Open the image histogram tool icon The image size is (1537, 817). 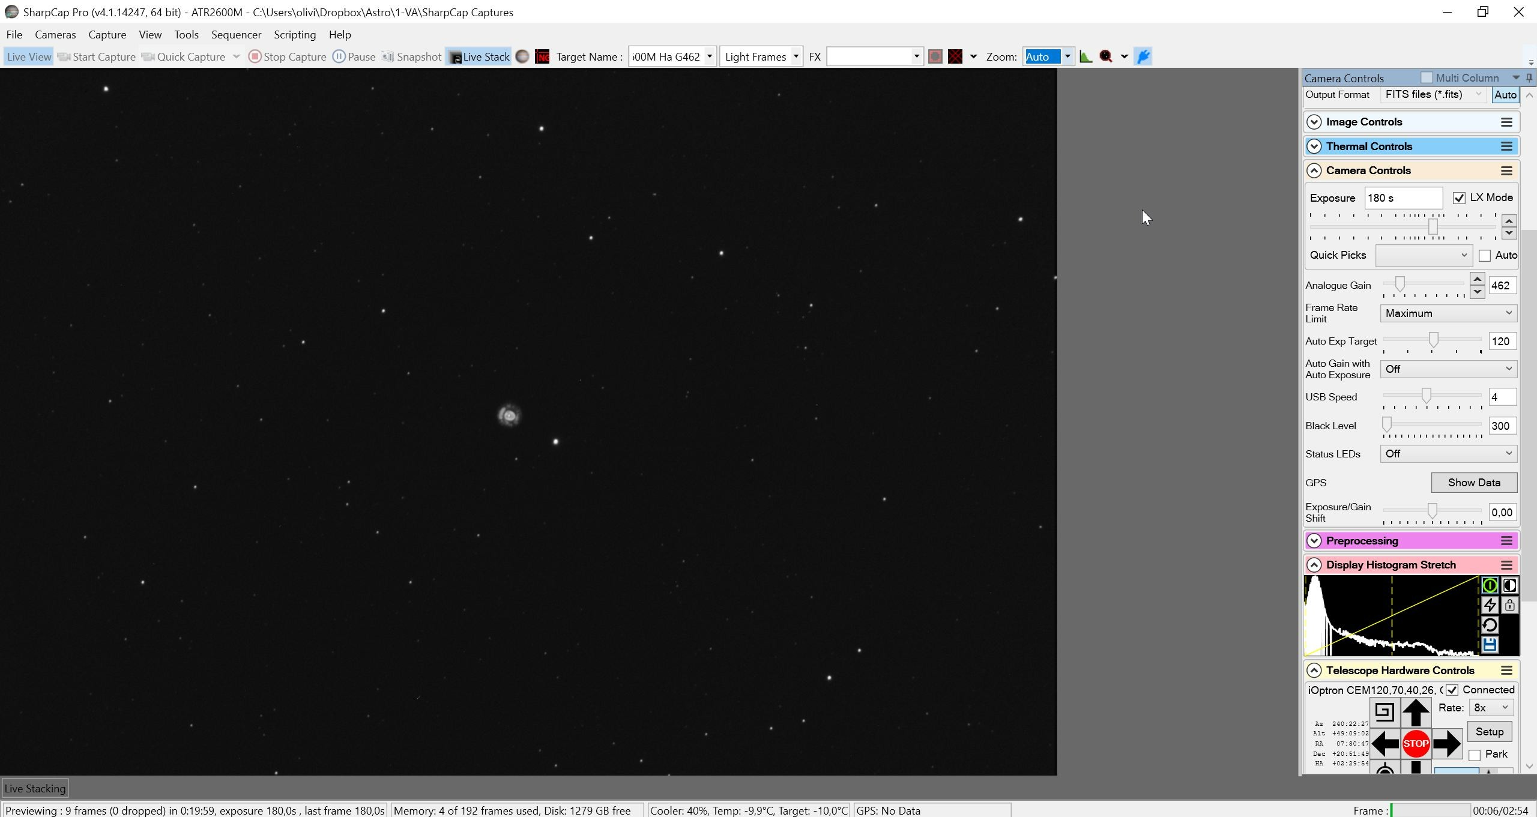coord(1086,56)
